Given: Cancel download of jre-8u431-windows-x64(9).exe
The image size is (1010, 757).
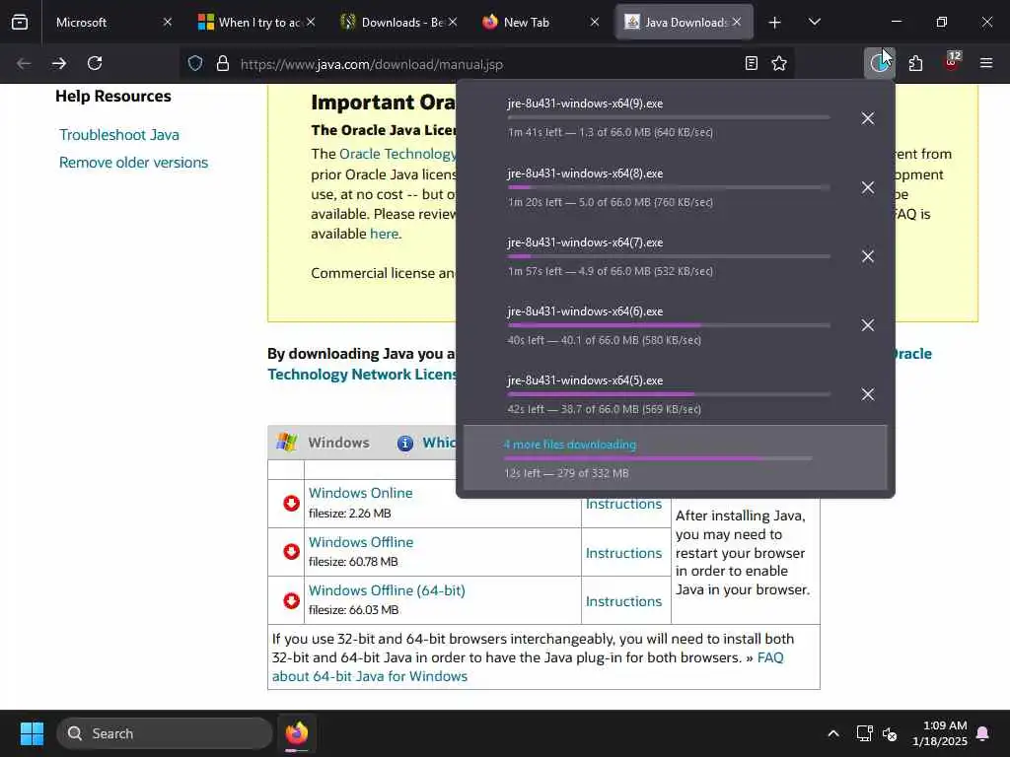Looking at the screenshot, I should click(868, 118).
